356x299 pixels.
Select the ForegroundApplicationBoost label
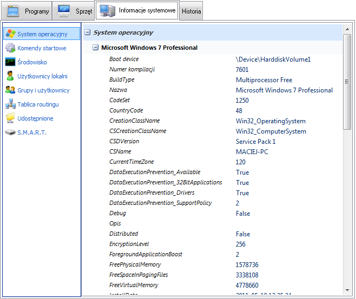(x=146, y=254)
